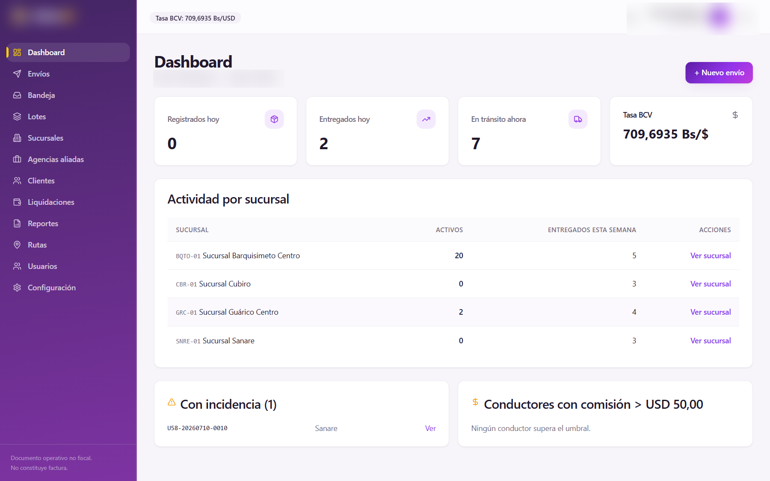Click the Lotes layers icon

coord(17,116)
